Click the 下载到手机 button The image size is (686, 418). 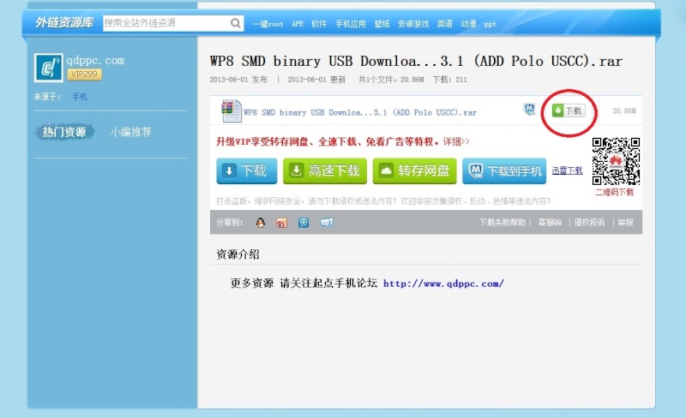504,170
